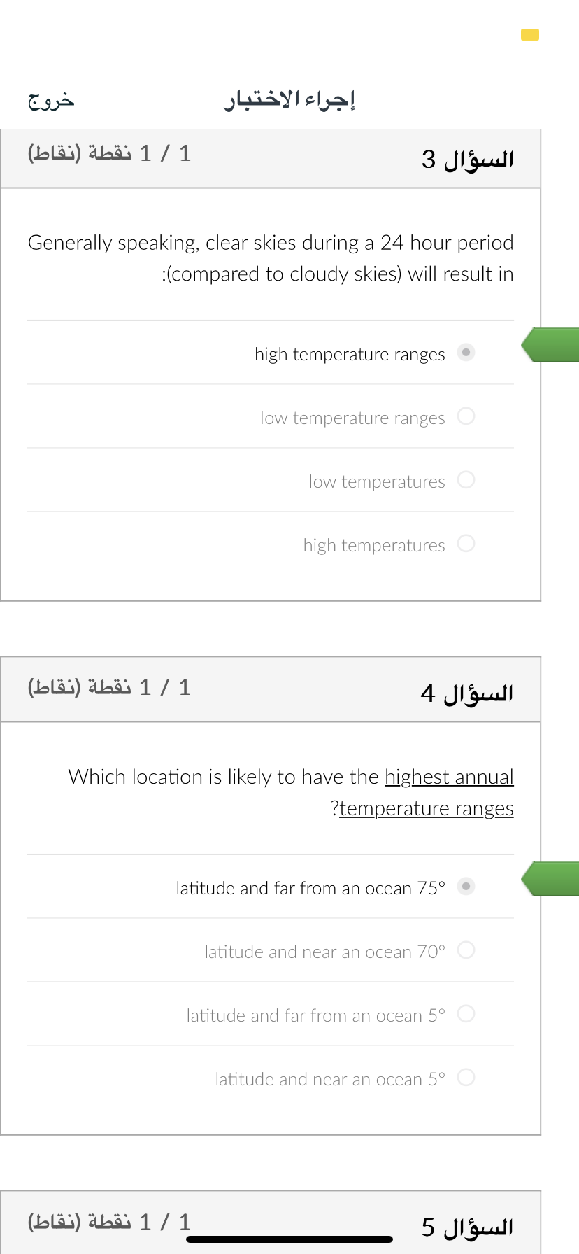
Task: Click the underlined 'highest annual temperature ranges' text
Action: [x=427, y=792]
